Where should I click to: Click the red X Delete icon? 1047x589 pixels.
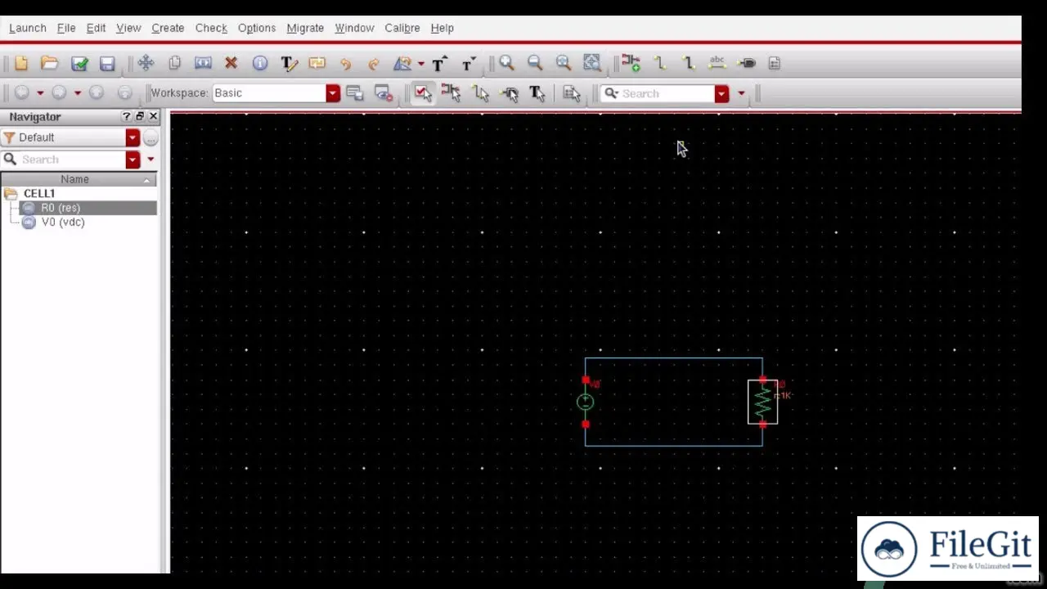(231, 63)
